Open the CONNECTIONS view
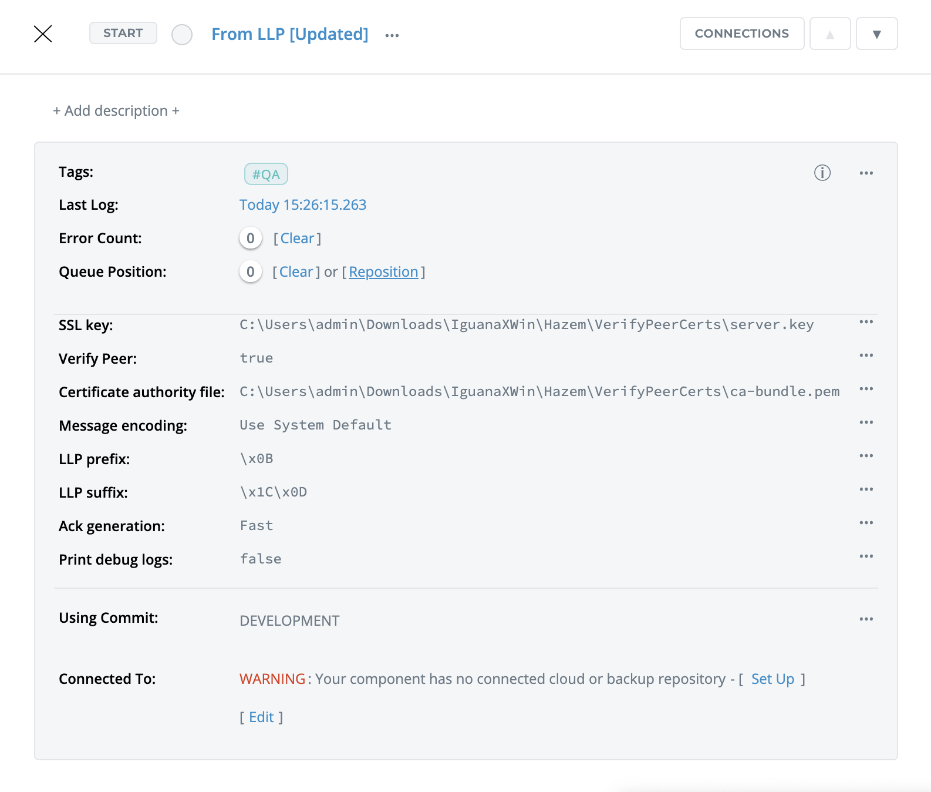Viewport: 931px width, 792px height. (741, 33)
